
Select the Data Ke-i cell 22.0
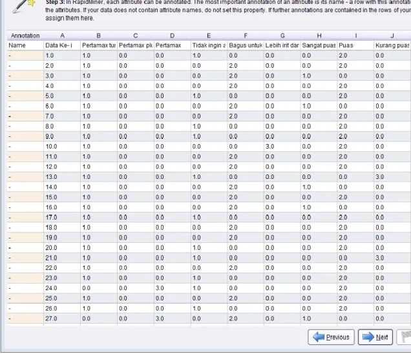click(x=62, y=268)
